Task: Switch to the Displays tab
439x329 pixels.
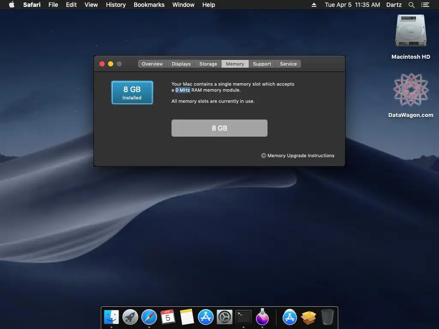Action: click(181, 64)
